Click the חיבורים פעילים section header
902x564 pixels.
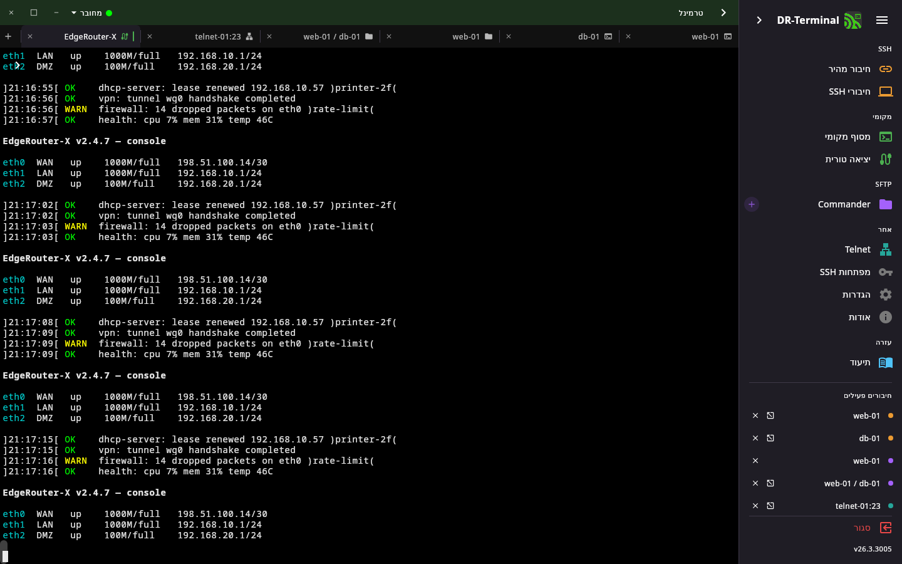point(868,395)
